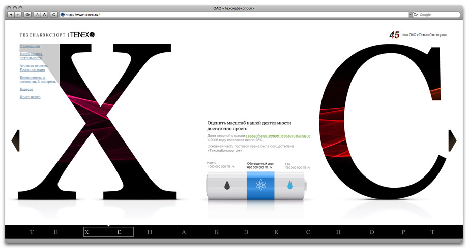Image resolution: width=468 pixels, height=248 pixels.
Task: Open 'Направления деятельности' menu link
Action: click(x=31, y=56)
